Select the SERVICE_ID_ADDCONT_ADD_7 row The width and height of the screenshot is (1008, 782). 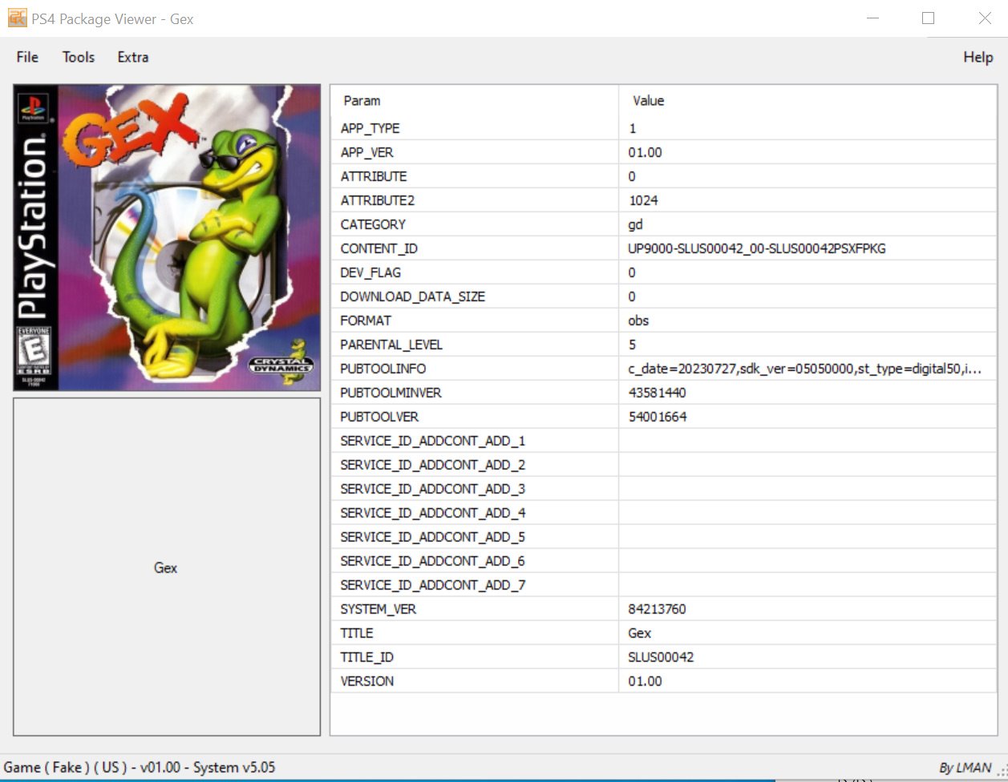[x=664, y=585]
